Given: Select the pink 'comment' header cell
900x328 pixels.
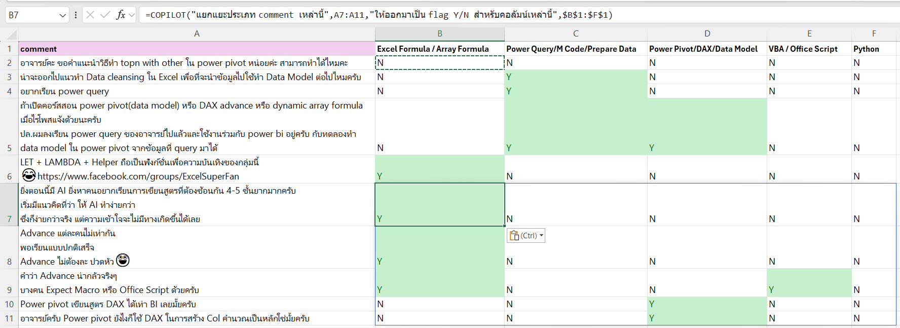Looking at the screenshot, I should pos(197,49).
